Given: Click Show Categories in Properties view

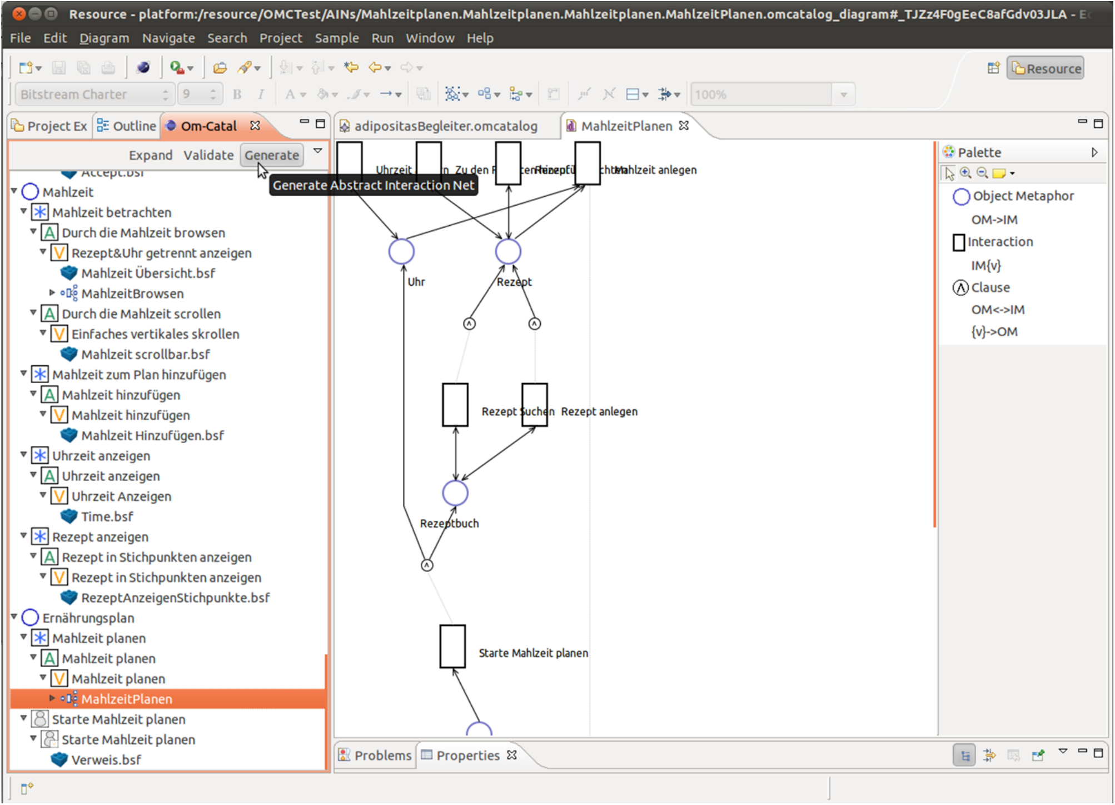Looking at the screenshot, I should point(965,756).
